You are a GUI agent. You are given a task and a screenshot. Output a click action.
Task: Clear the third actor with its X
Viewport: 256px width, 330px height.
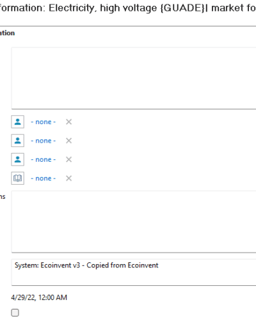(x=68, y=159)
